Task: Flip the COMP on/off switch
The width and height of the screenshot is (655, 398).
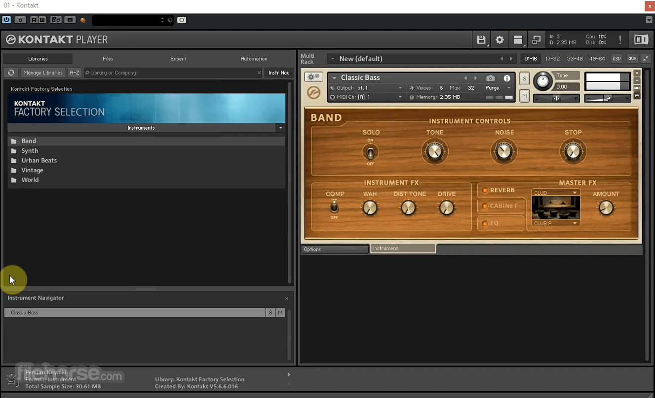Action: (334, 207)
